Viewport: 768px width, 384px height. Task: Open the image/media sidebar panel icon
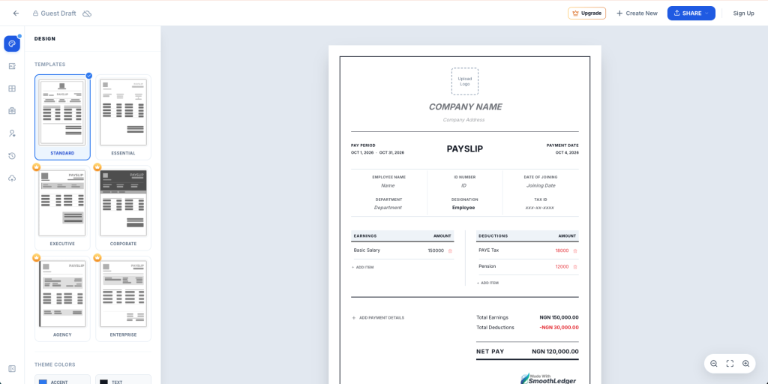pyautogui.click(x=12, y=66)
